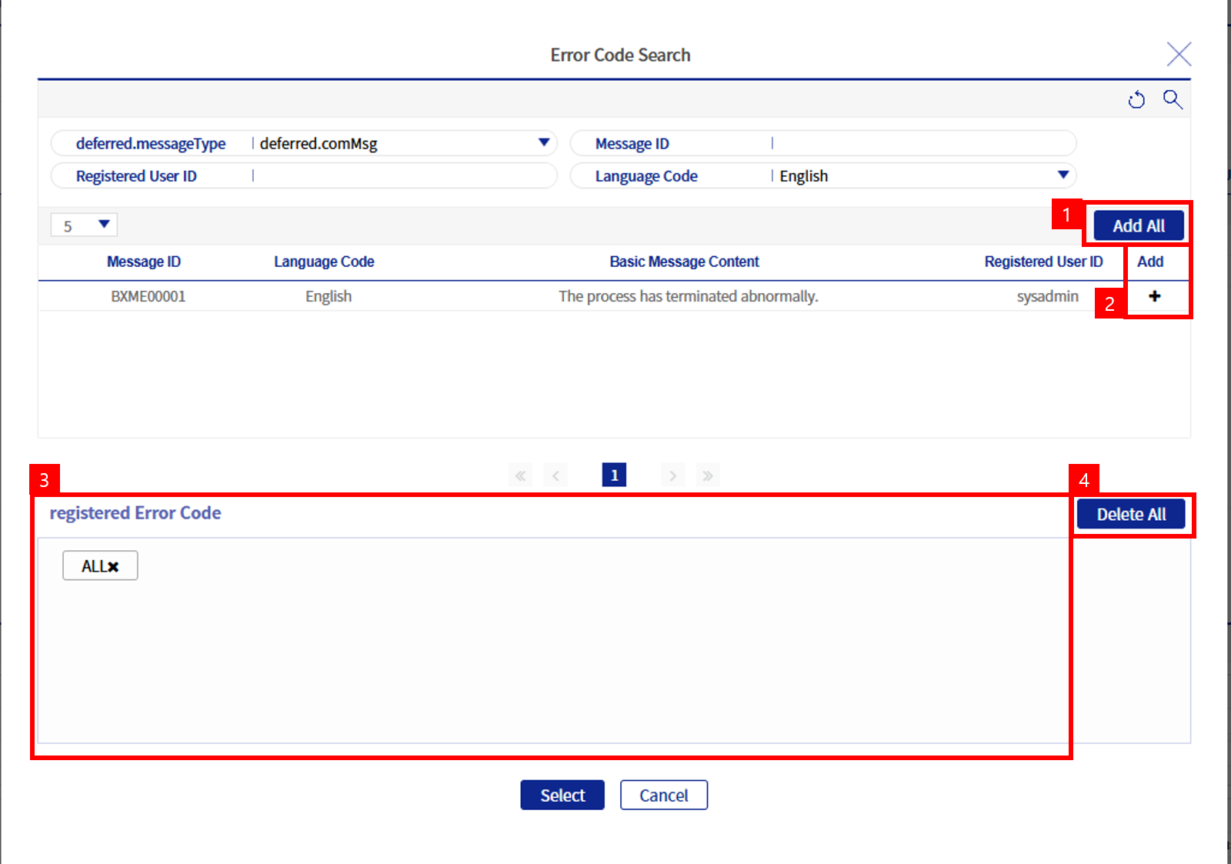Jump to the last results page
The height and width of the screenshot is (864, 1231).
tap(707, 475)
